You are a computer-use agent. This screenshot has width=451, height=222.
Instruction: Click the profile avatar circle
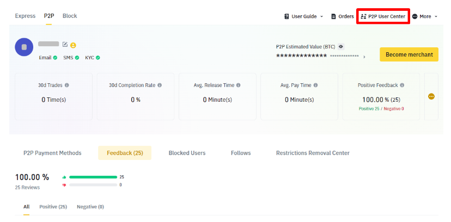pos(24,47)
